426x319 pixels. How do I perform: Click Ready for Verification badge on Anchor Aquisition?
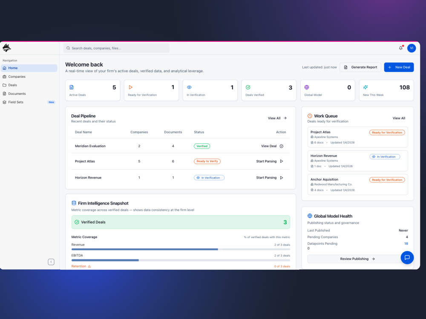(387, 179)
